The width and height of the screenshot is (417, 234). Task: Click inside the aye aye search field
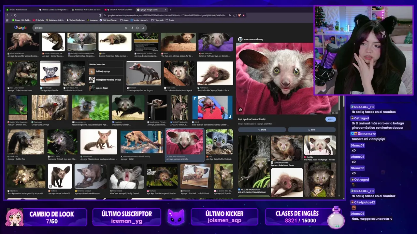(78, 28)
